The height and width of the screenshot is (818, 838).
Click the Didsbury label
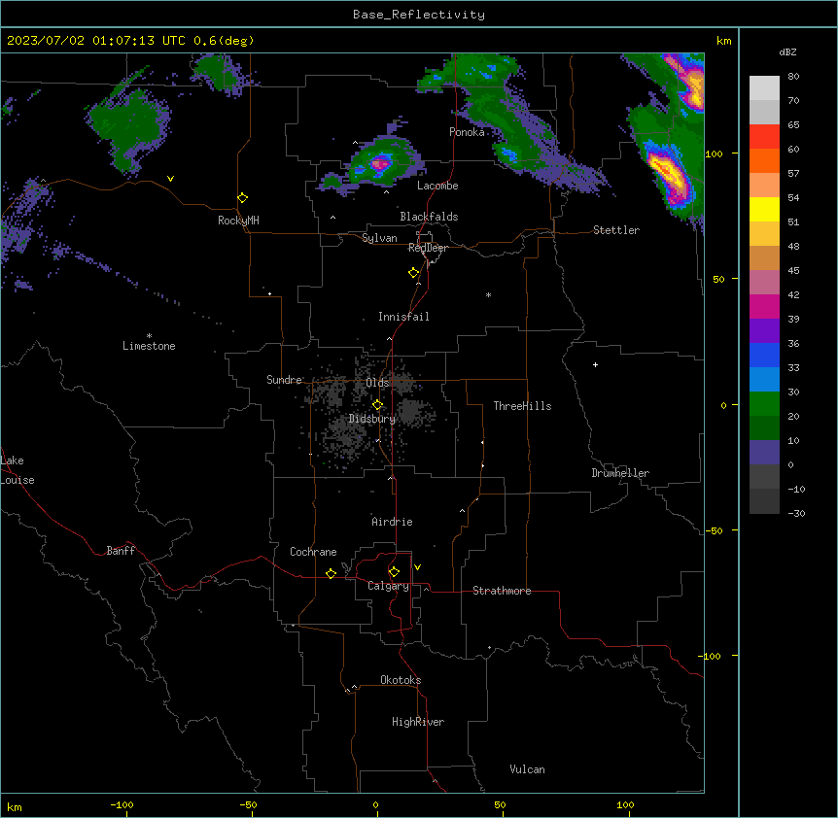point(372,419)
